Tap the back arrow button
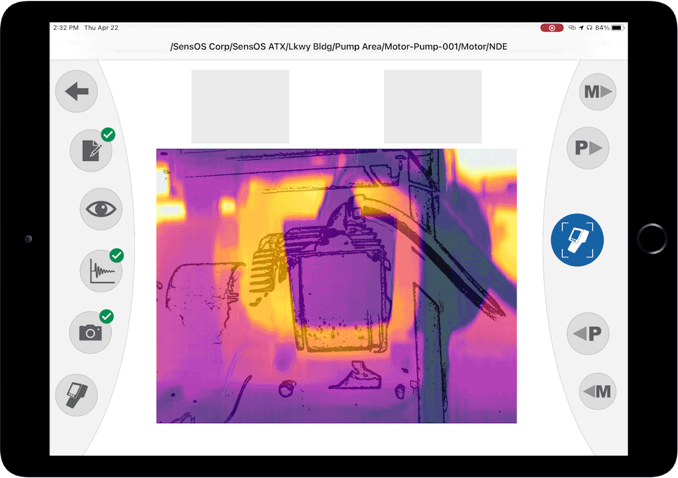Image resolution: width=678 pixels, height=478 pixels. pyautogui.click(x=77, y=91)
